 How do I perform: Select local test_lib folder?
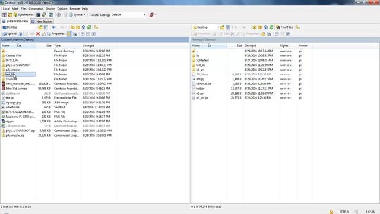tap(10, 74)
